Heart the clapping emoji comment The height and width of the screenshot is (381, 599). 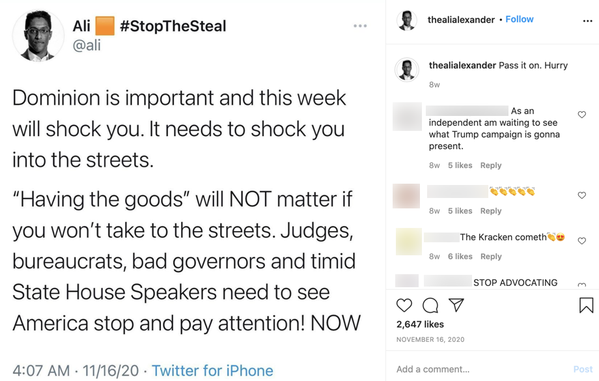tap(581, 195)
